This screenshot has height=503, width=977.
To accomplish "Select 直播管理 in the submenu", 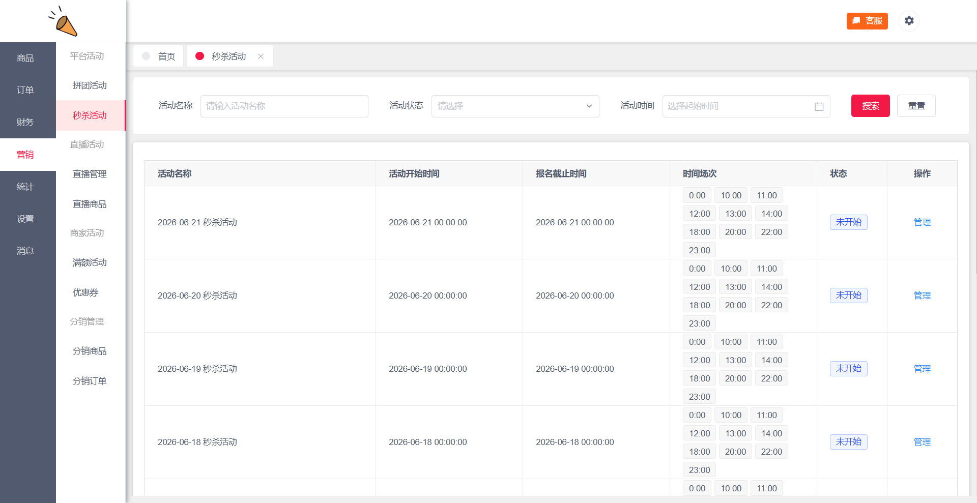I will (90, 174).
